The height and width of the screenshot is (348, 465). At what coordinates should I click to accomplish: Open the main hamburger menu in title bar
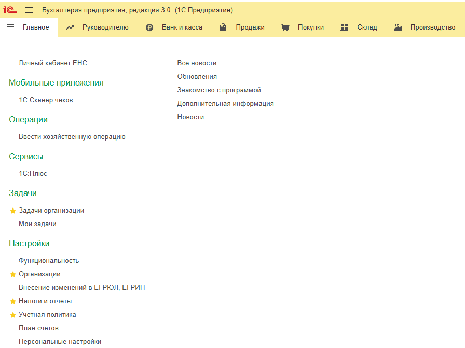click(x=29, y=10)
